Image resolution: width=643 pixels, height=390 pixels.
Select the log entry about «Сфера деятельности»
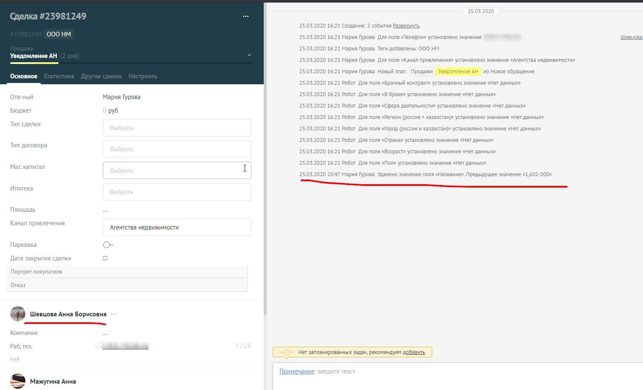[x=412, y=106]
